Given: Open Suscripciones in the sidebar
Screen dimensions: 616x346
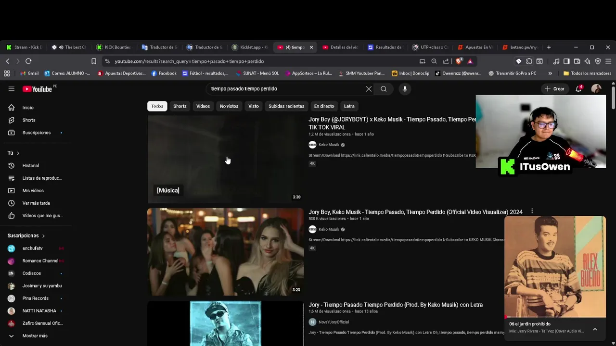Looking at the screenshot, I should click(x=38, y=133).
